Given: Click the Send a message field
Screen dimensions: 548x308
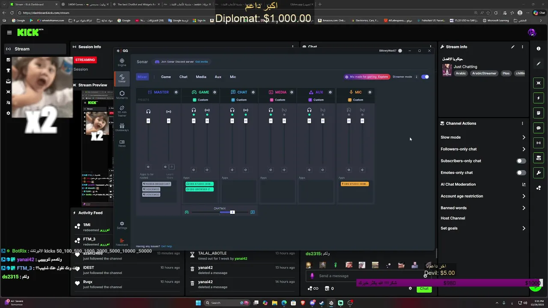Looking at the screenshot, I should (x=368, y=276).
